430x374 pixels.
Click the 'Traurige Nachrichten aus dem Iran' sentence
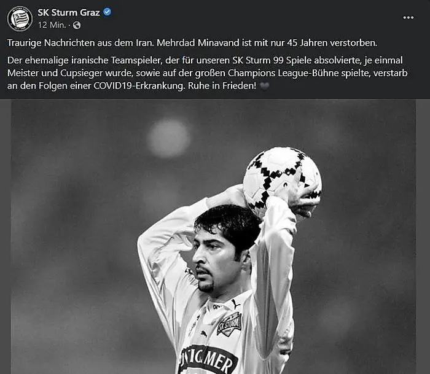point(80,43)
